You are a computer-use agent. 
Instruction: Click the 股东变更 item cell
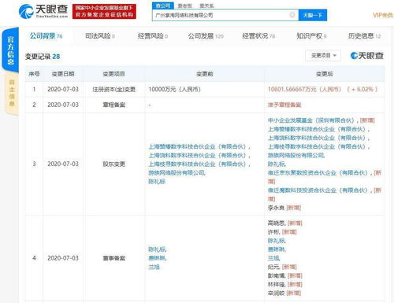(114, 164)
